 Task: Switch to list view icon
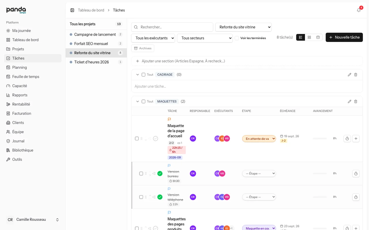click(x=300, y=37)
